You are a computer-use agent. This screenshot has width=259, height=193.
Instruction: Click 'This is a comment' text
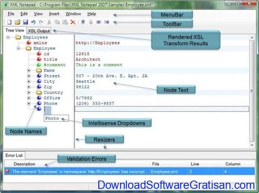click(x=99, y=65)
